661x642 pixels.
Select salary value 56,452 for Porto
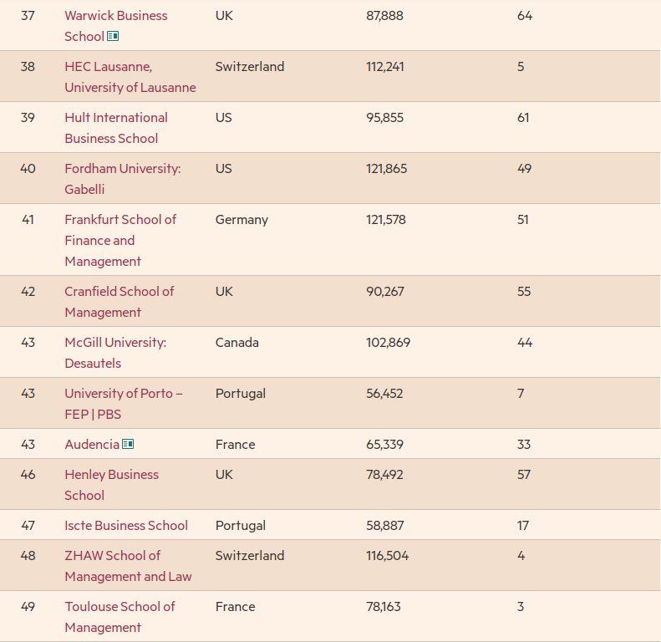[384, 394]
